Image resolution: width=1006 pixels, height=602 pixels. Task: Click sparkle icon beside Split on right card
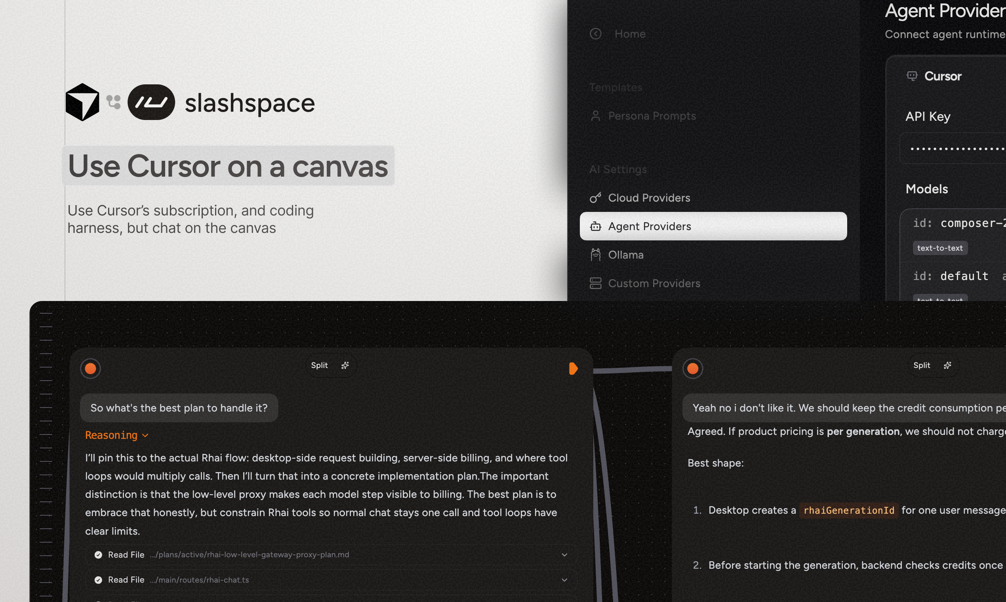947,366
